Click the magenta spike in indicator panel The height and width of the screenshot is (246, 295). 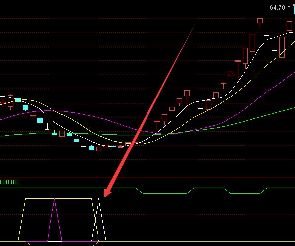click(x=55, y=220)
